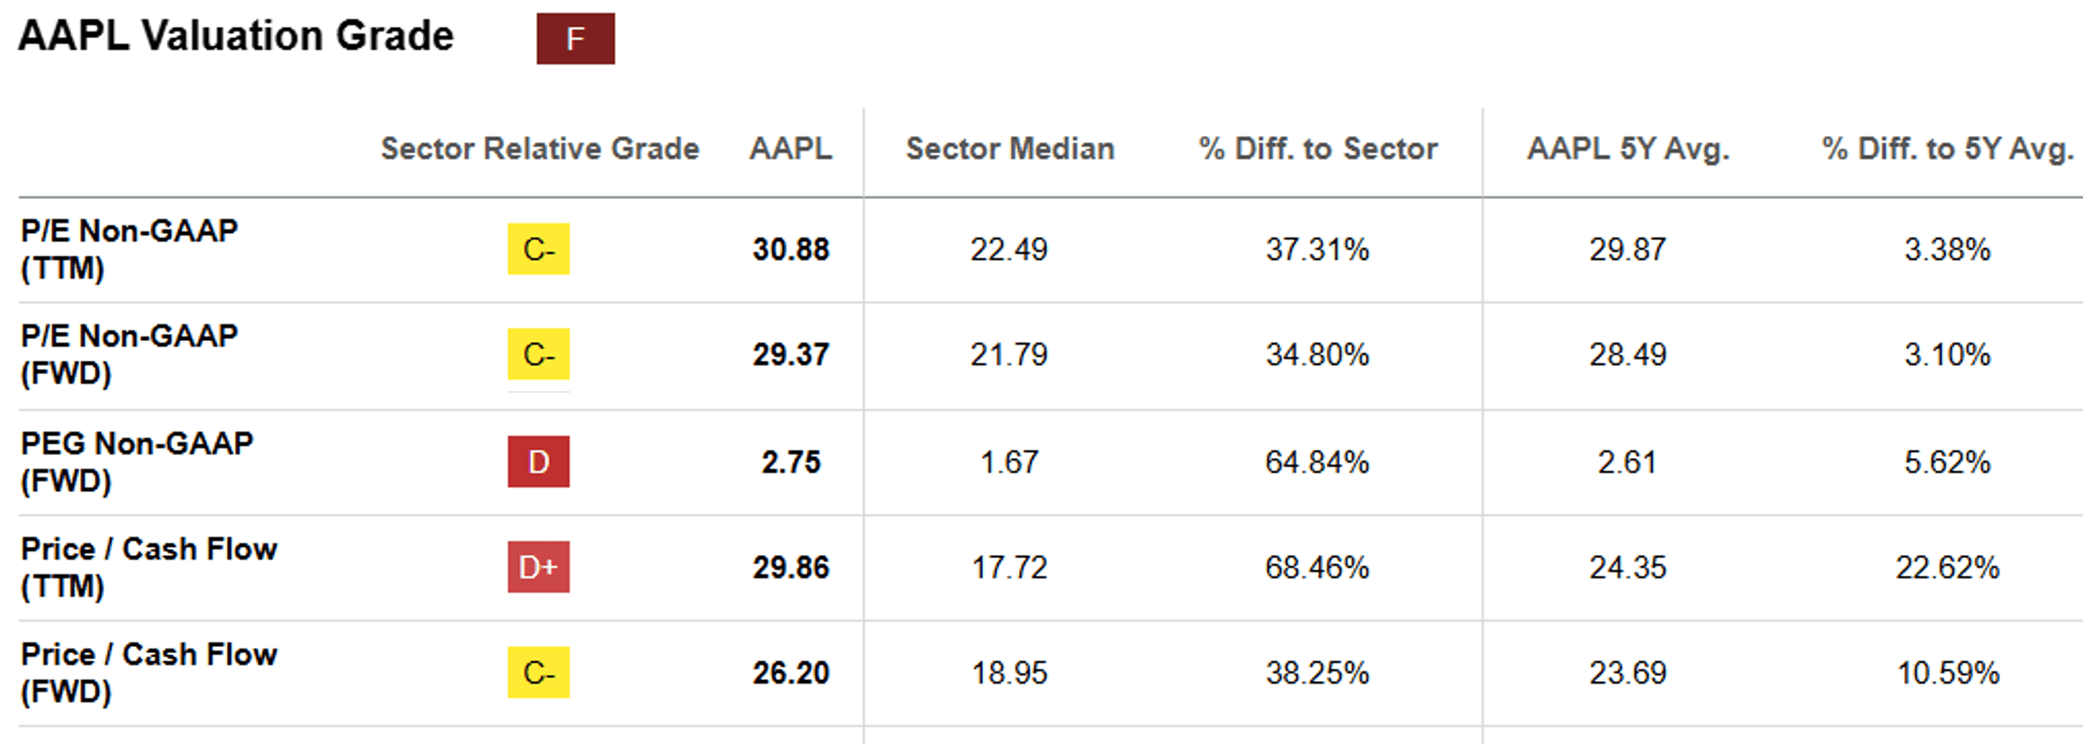Open the P/E Non-GAAP (TTM) metric row label
Screen dimensions: 2083x744
[129, 249]
